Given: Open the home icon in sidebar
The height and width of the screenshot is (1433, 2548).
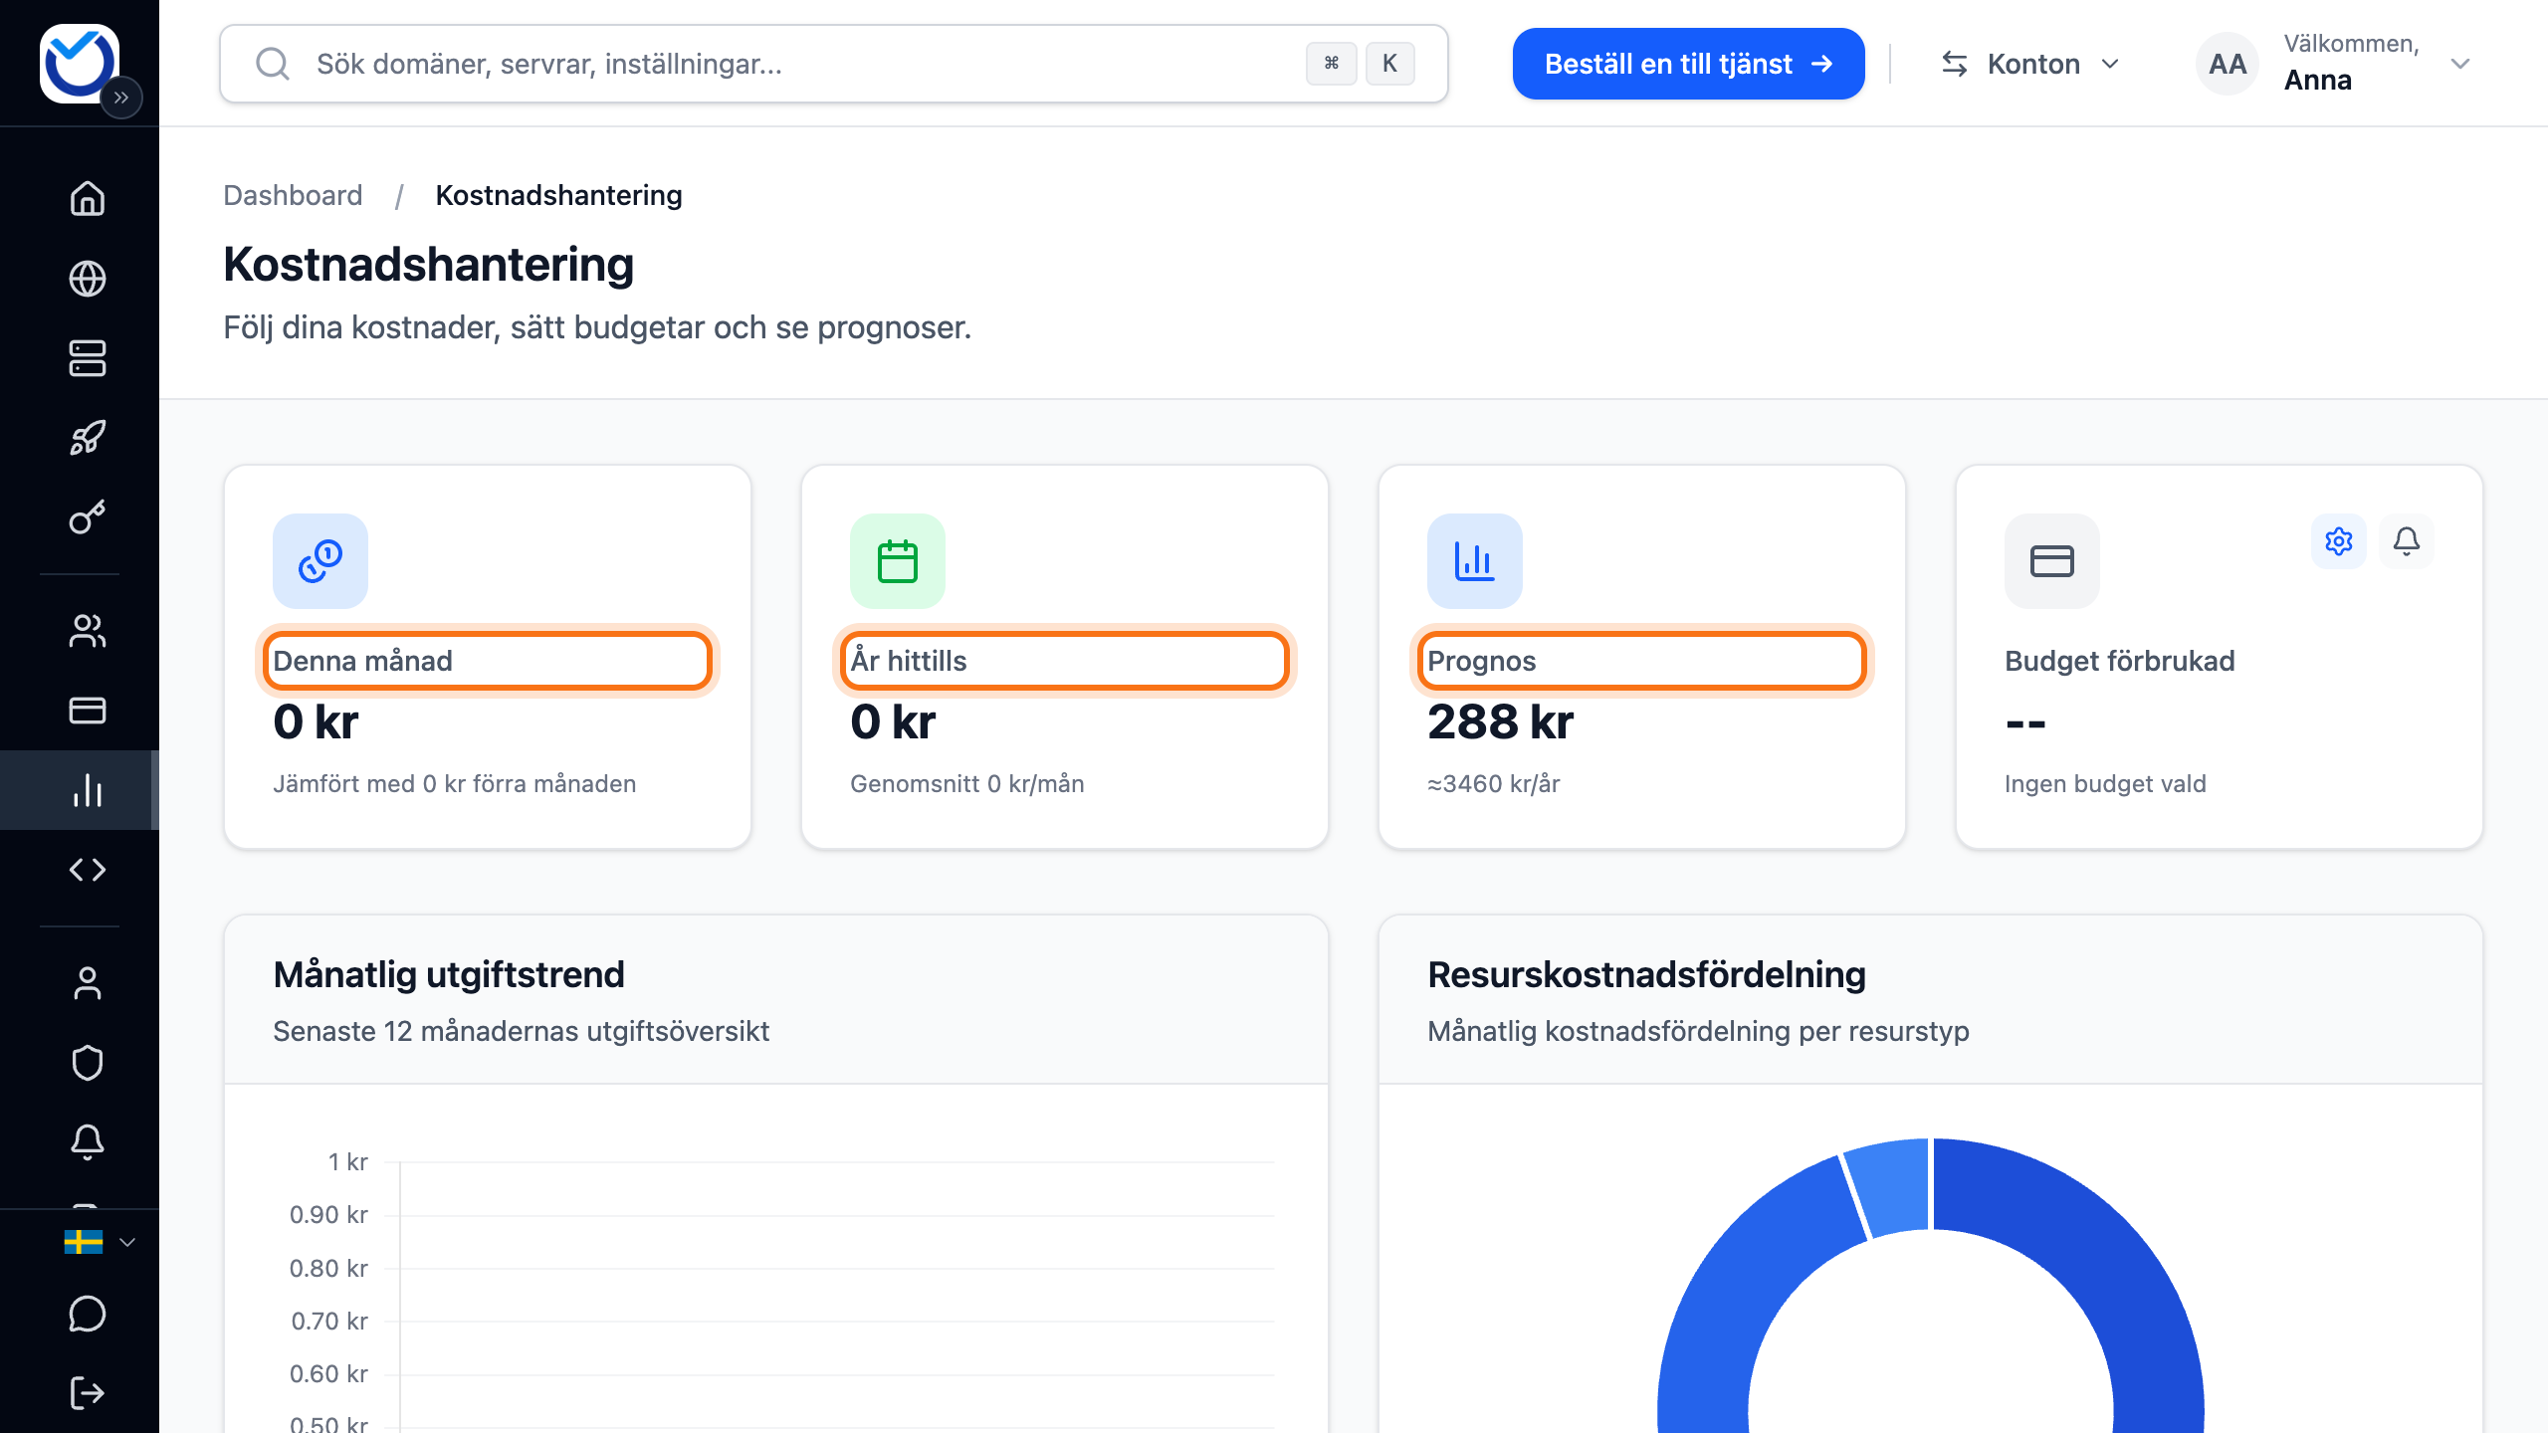Looking at the screenshot, I should coord(88,198).
